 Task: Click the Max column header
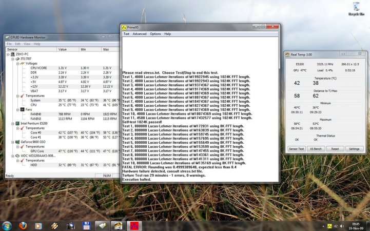(x=110, y=49)
